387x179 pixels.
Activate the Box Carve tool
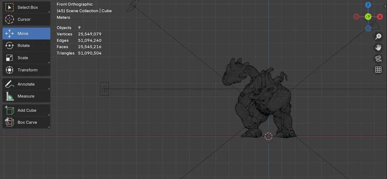pyautogui.click(x=26, y=122)
